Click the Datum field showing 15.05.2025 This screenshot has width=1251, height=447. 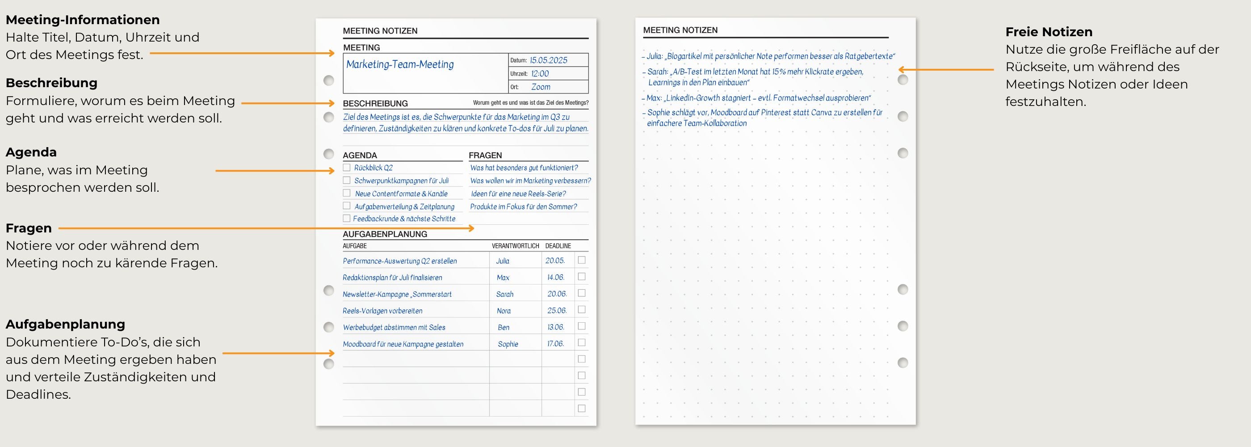pos(548,60)
